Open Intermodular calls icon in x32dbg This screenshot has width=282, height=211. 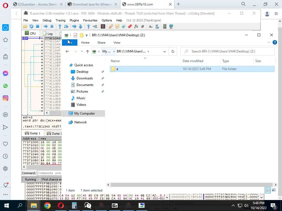click(x=157, y=27)
